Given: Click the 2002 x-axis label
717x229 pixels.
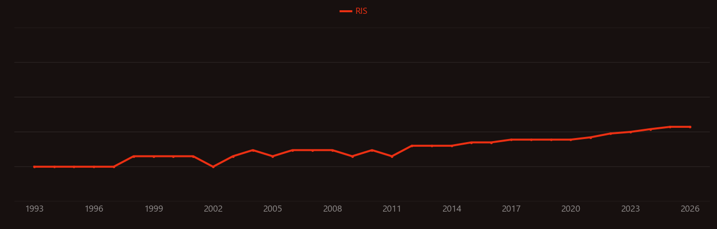Looking at the screenshot, I should [213, 209].
